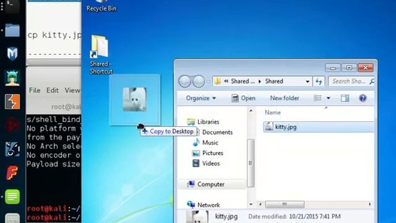Screen dimensions: 396x223
Task: Select Libraries in the navigation pane
Action: [x=204, y=122]
